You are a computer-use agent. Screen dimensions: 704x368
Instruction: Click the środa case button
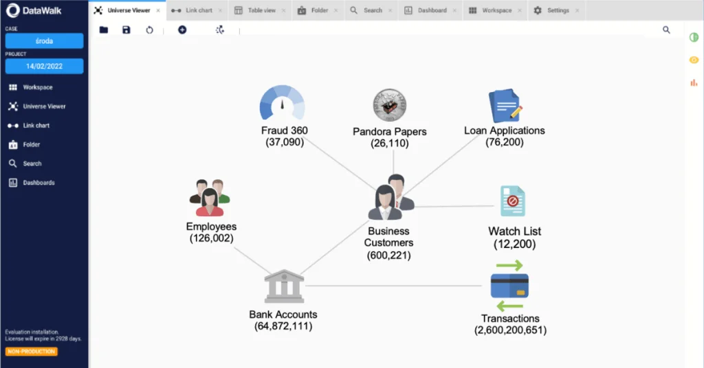44,41
